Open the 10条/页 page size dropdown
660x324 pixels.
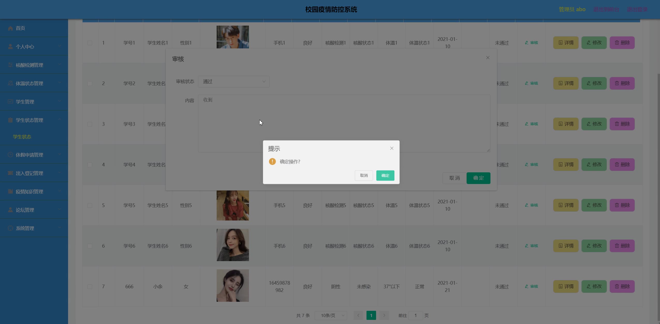click(x=331, y=315)
